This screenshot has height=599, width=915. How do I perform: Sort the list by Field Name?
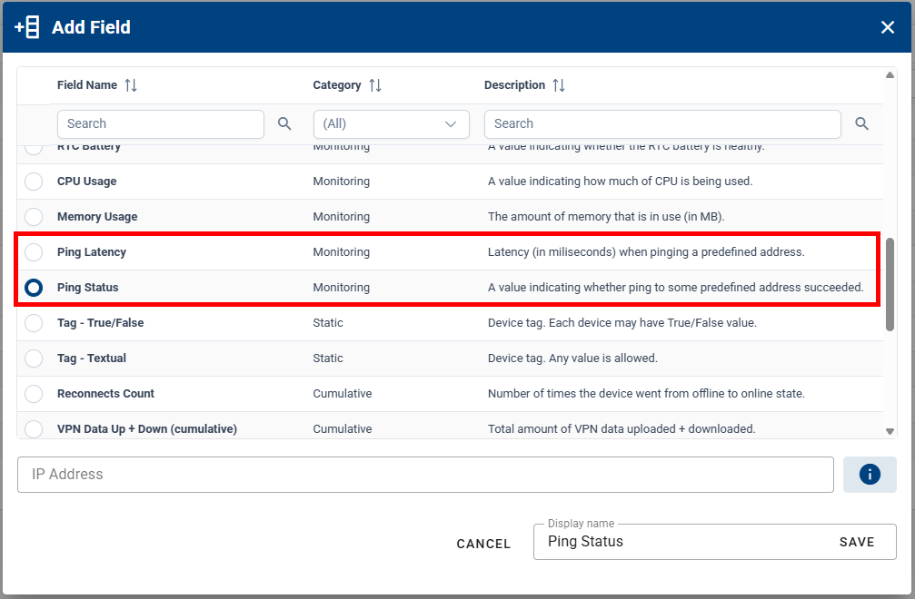[x=131, y=84]
